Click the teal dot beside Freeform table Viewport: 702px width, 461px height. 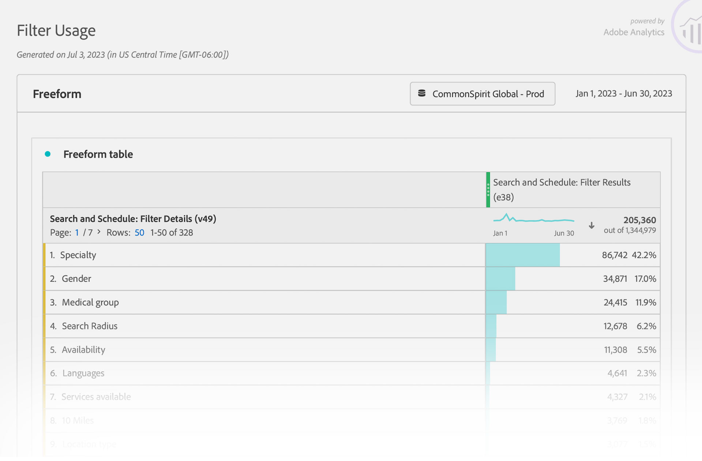[x=48, y=154]
